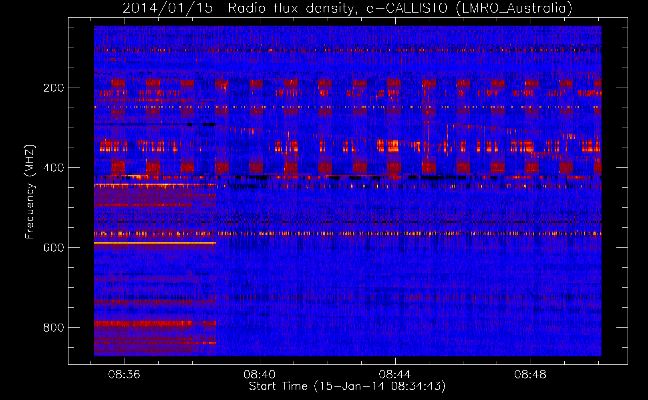The image size is (648, 400).
Task: Click the 'Start Time (15-Jan-14 08:34:43)' label
Action: [x=347, y=386]
